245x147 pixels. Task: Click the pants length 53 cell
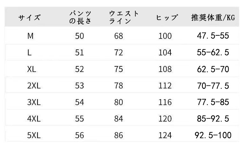click(x=79, y=86)
